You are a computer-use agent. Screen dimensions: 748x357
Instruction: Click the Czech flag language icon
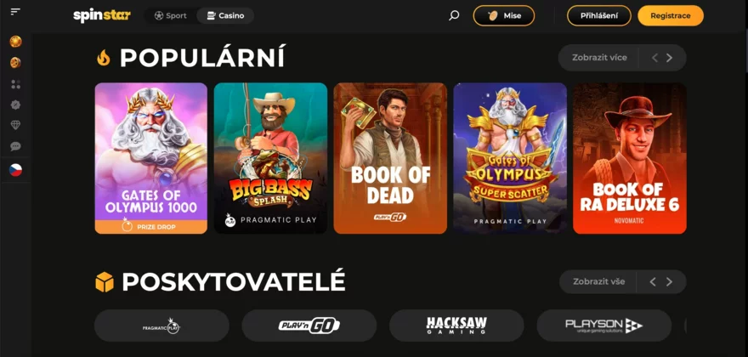(15, 170)
